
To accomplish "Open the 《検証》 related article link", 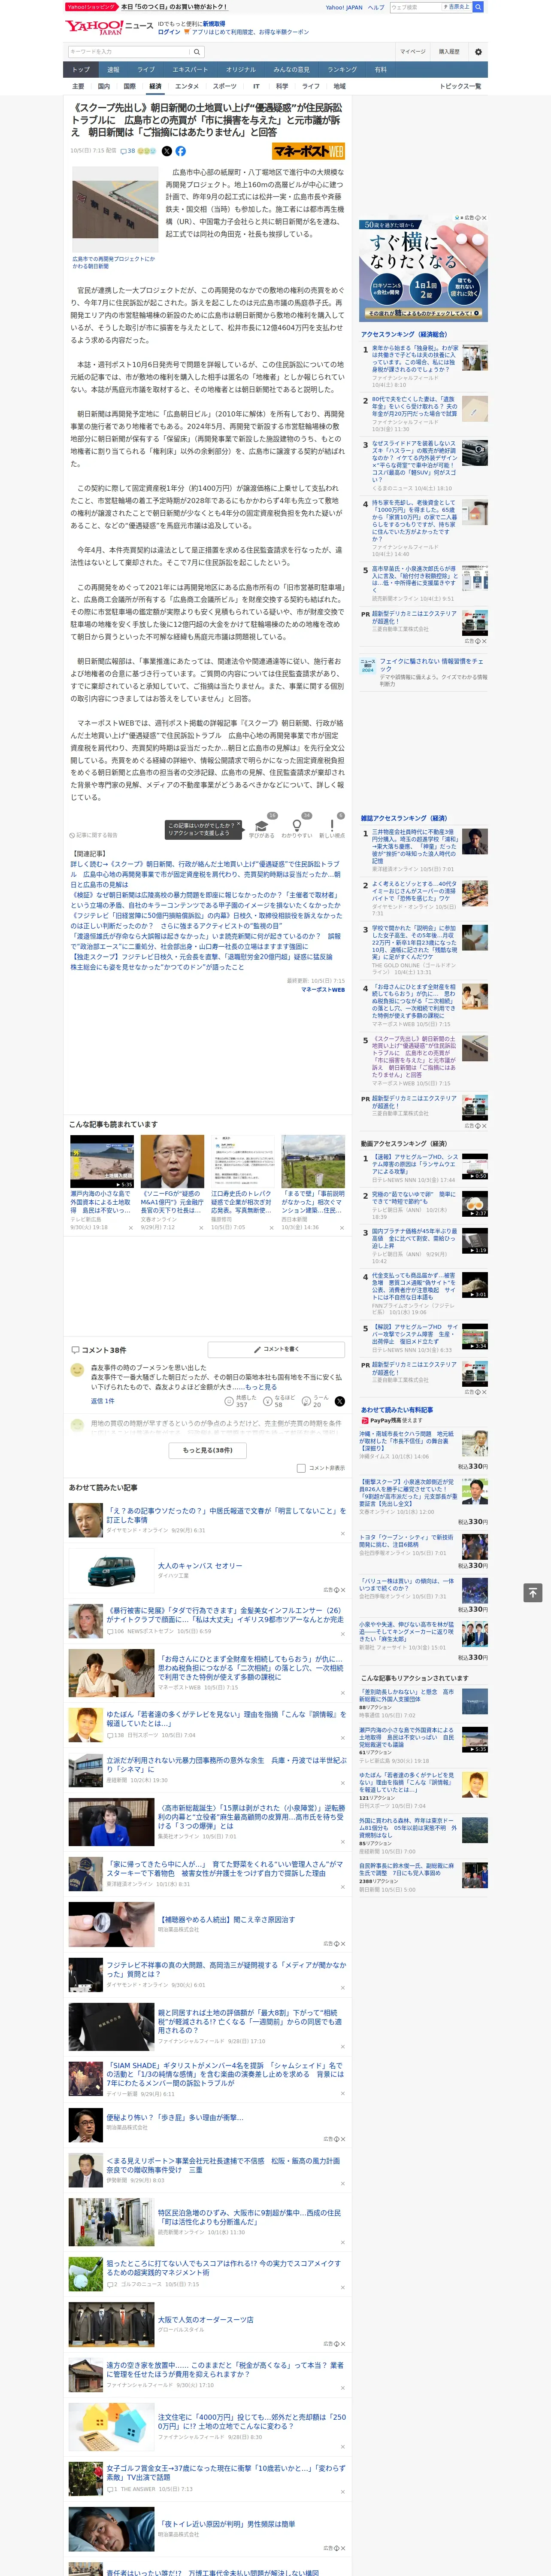I will click(x=206, y=900).
